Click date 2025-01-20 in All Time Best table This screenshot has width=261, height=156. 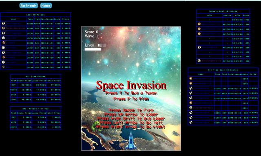coord(234,93)
